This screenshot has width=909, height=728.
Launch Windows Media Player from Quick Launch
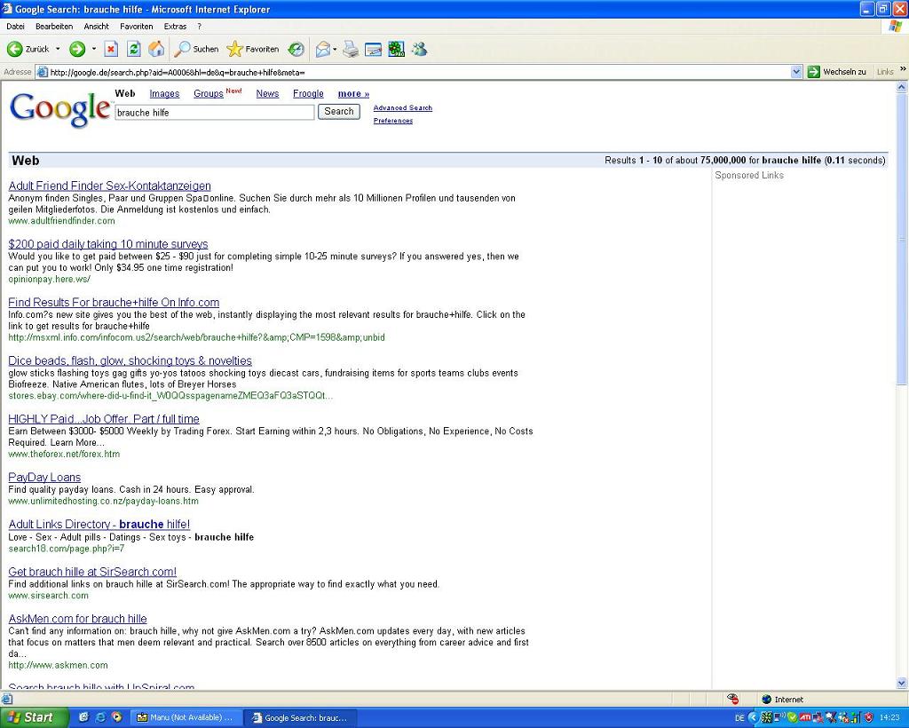(116, 717)
